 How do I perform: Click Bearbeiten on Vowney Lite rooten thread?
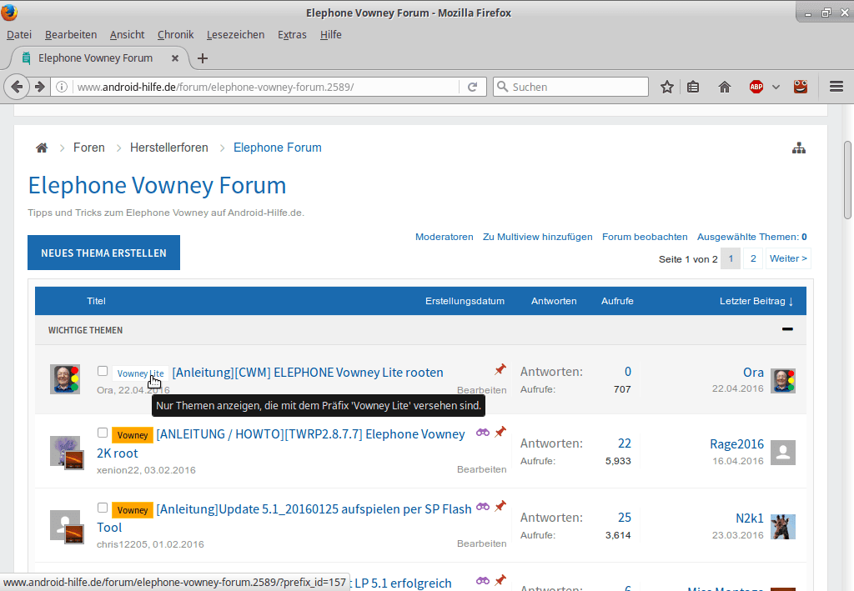click(x=481, y=390)
